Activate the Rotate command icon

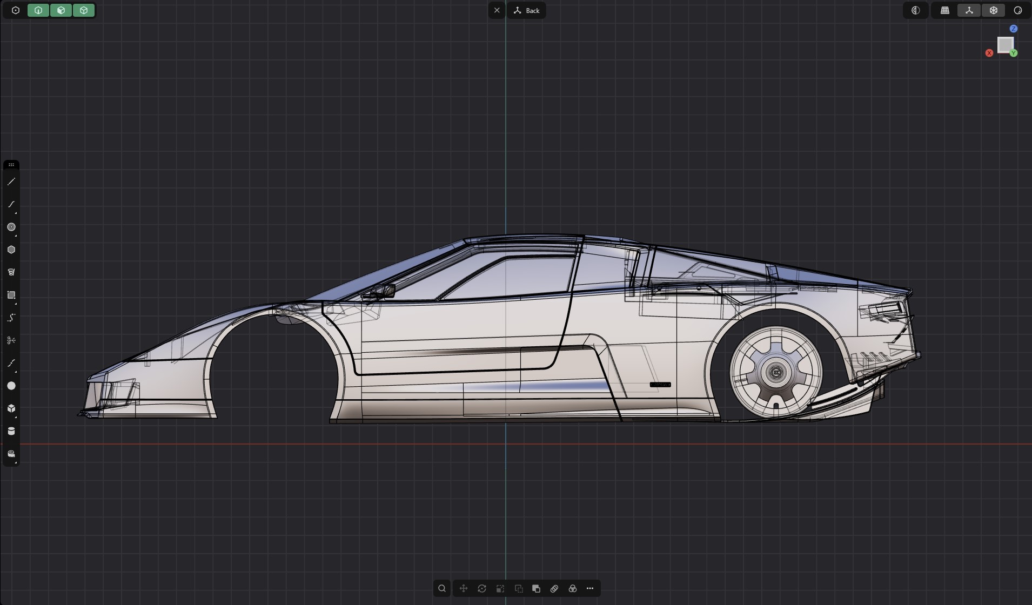click(482, 589)
